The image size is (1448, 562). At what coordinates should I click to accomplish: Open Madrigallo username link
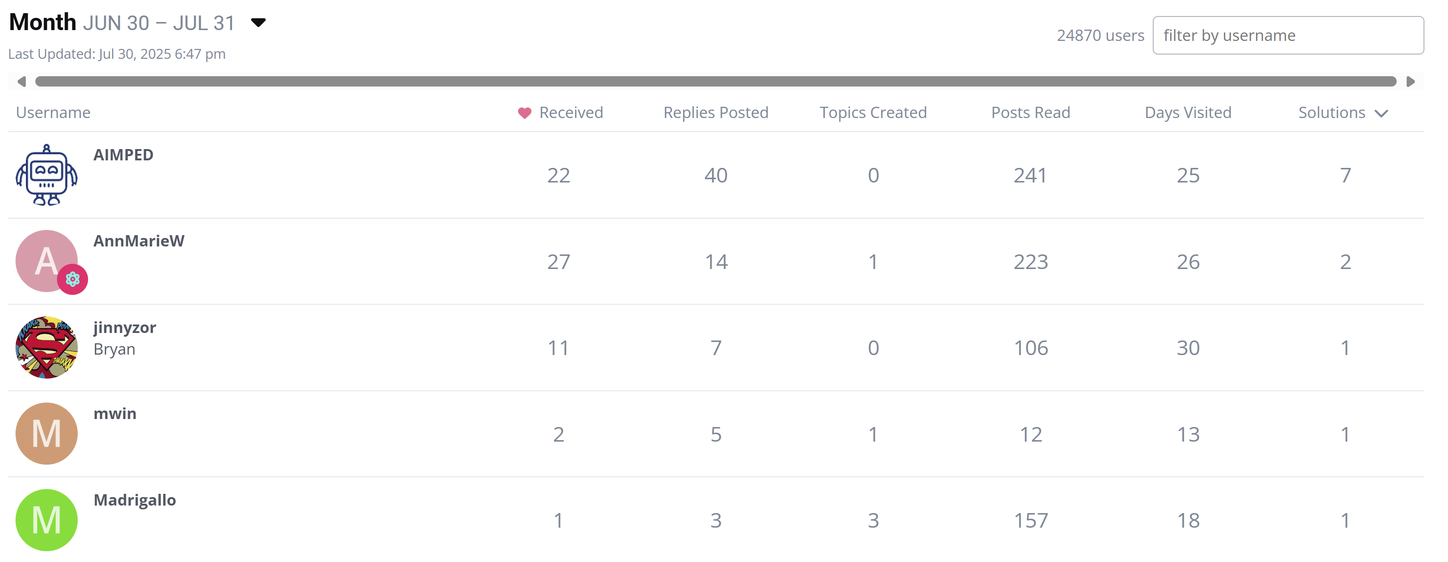134,499
